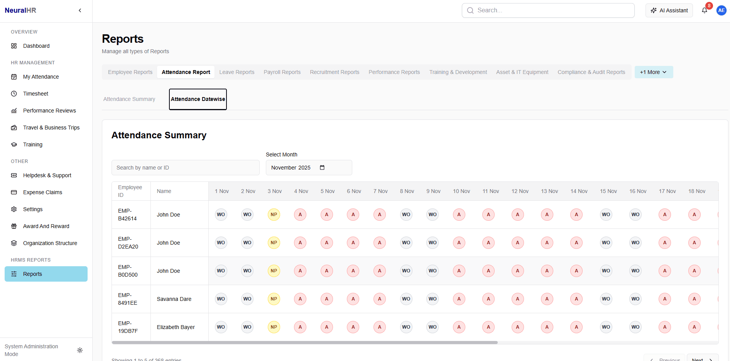Click the AI Assistant button

(x=669, y=10)
